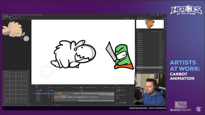Open the Library document name dropdown
The height and width of the screenshot is (115, 205).
pyautogui.click(x=159, y=19)
